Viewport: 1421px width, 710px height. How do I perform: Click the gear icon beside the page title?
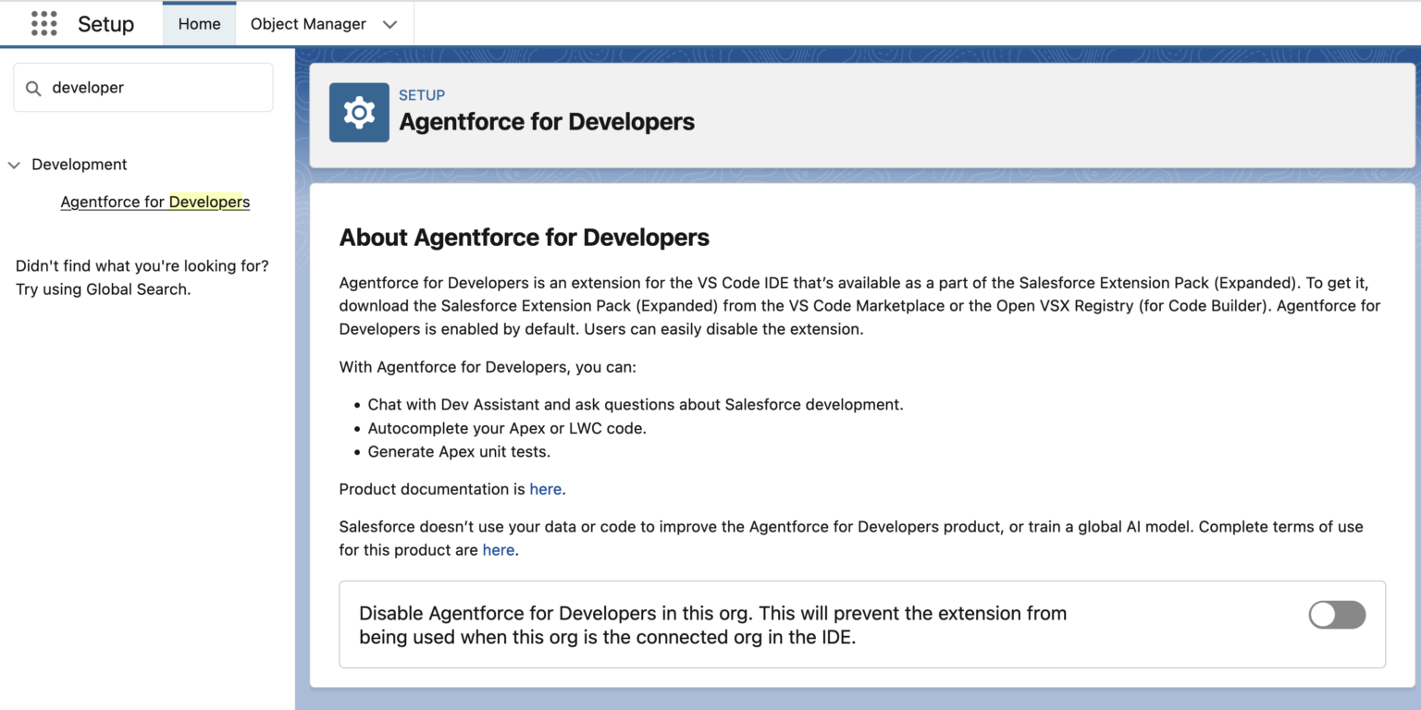359,112
